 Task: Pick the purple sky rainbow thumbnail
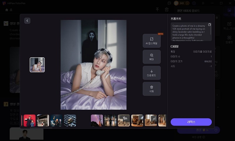pos(97,120)
